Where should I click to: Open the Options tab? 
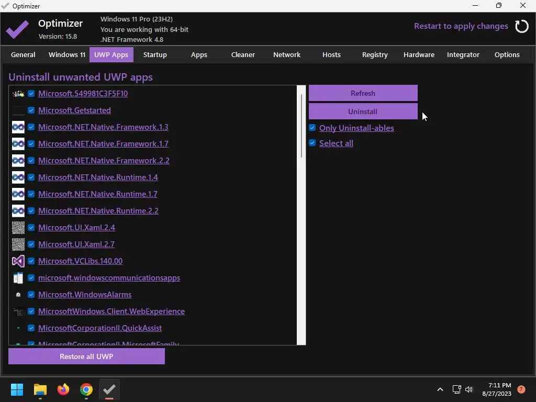[x=507, y=54]
